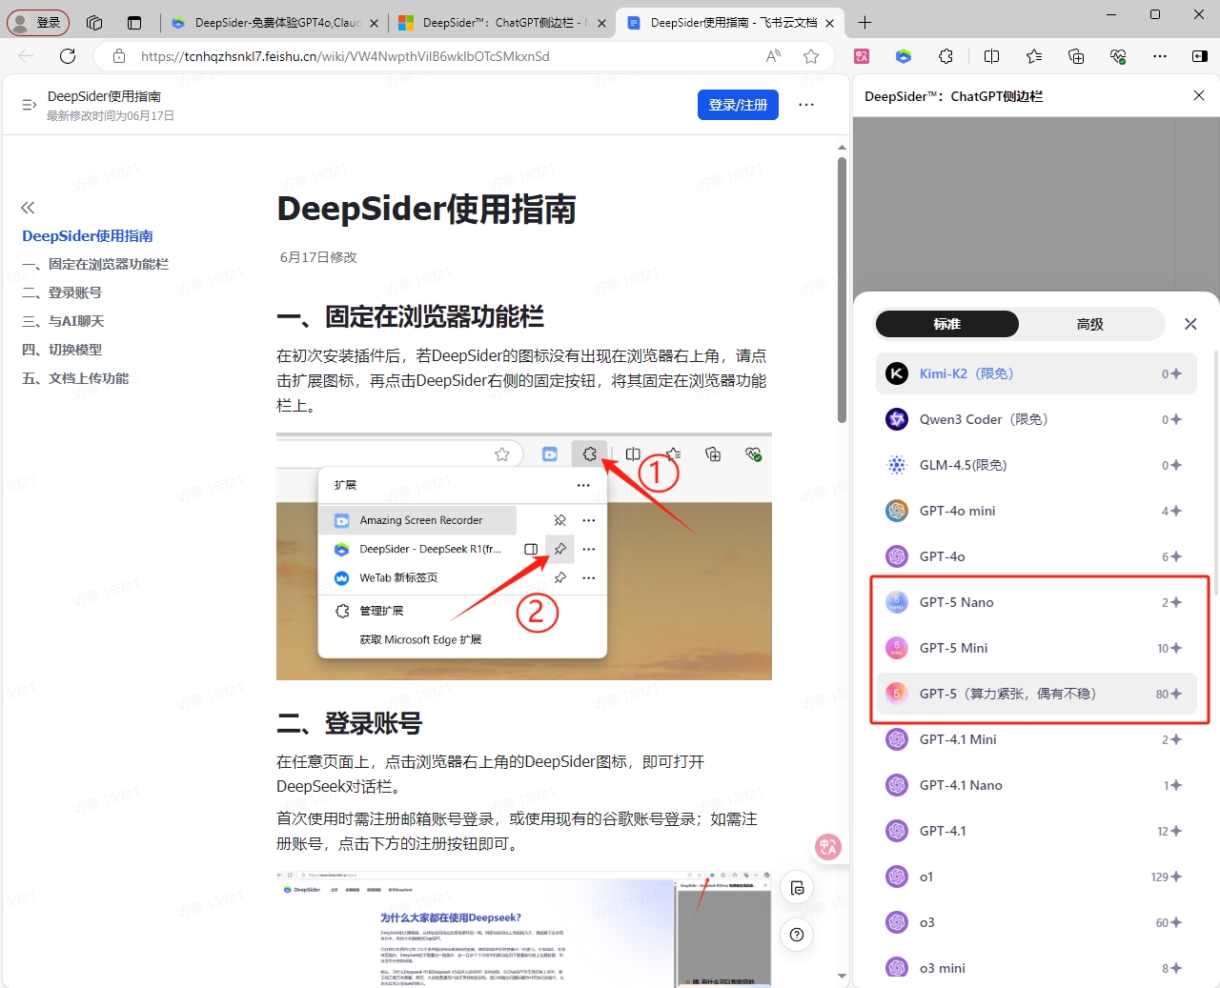Open the tab actions menu icon
This screenshot has width=1220, height=988.
(133, 23)
